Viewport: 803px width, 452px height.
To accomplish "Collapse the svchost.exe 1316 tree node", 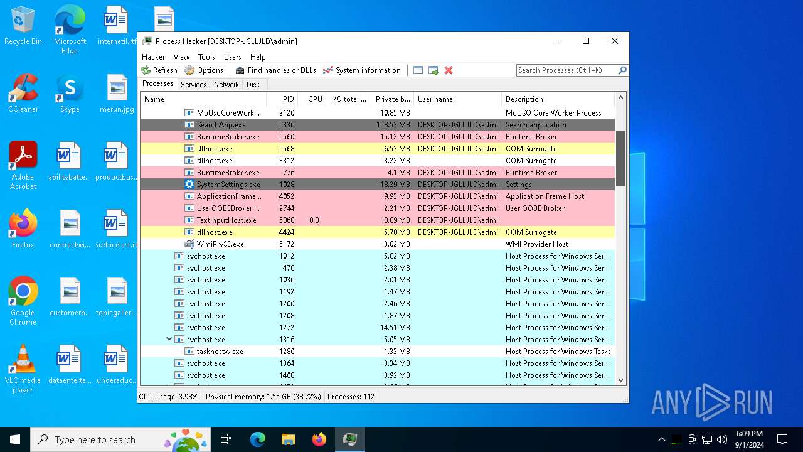I will point(169,340).
